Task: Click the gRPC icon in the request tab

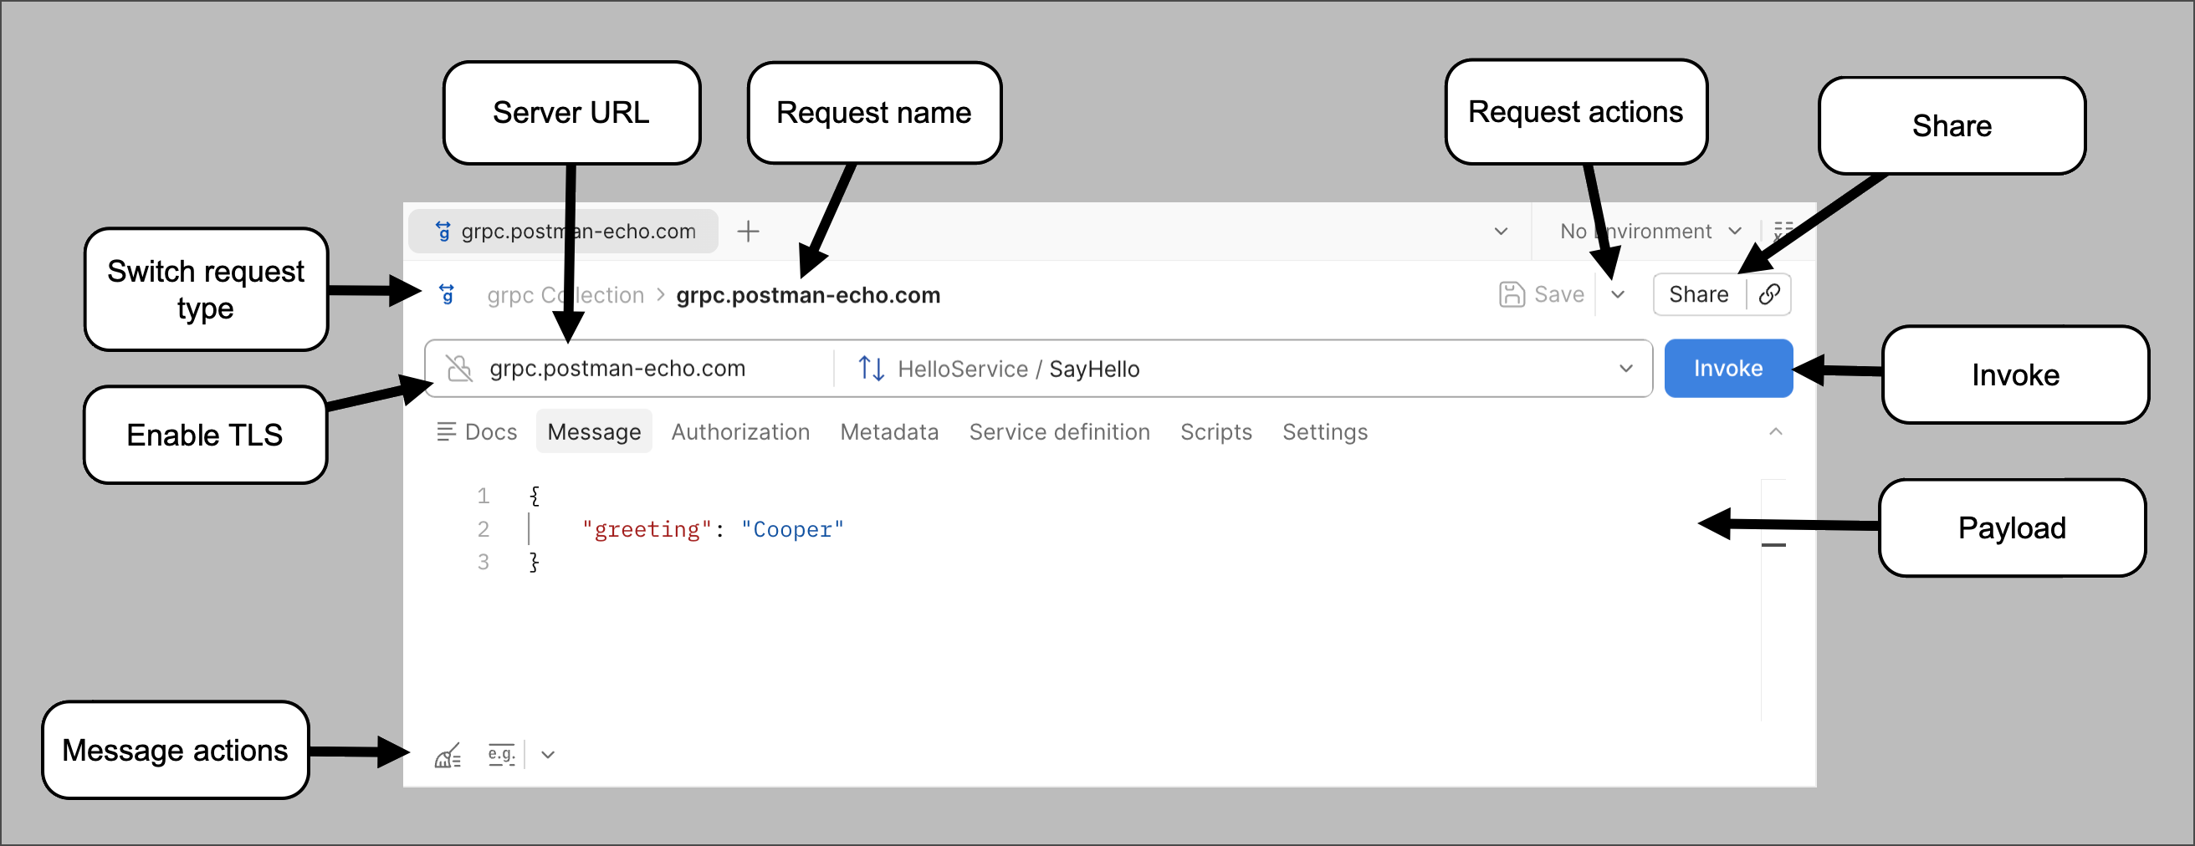Action: (443, 231)
